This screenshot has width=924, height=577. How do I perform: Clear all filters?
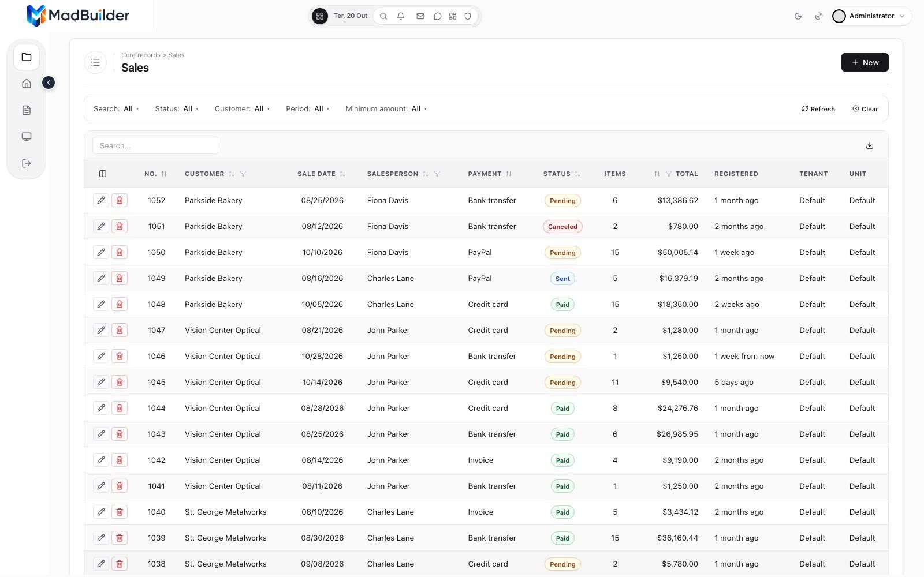(865, 109)
